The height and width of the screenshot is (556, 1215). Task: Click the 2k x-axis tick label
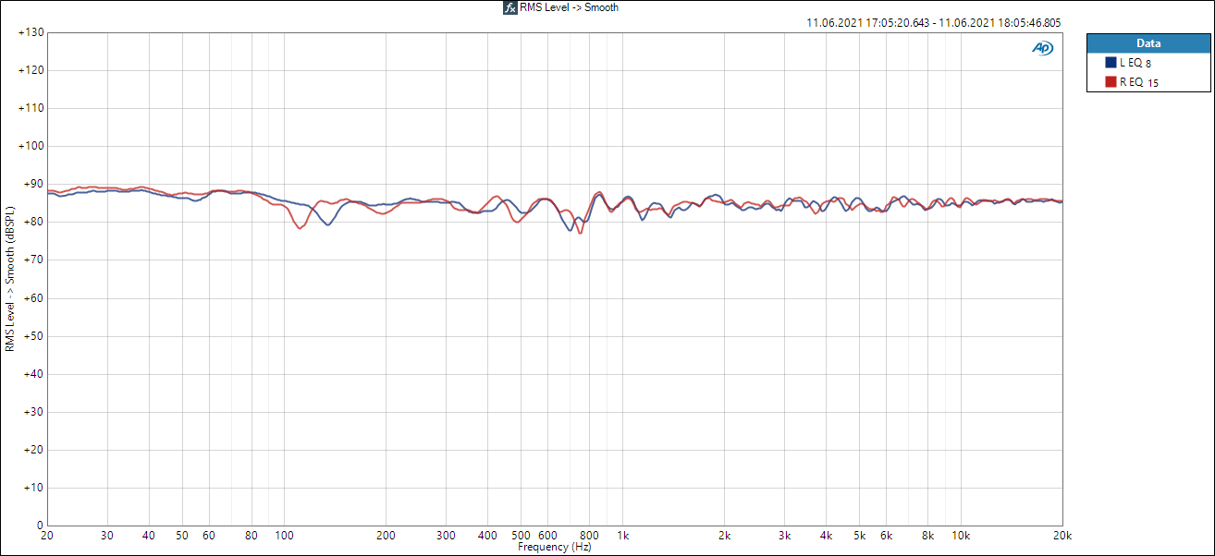[x=725, y=536]
